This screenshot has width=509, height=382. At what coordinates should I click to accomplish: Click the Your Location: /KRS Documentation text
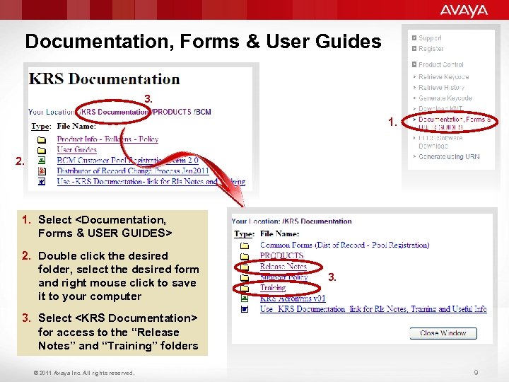coord(291,221)
